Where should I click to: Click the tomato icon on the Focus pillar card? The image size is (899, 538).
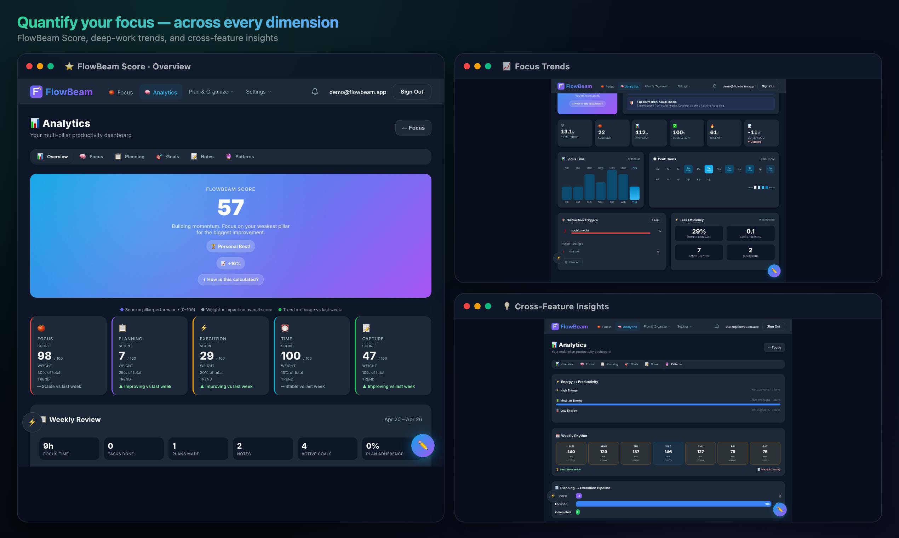pyautogui.click(x=41, y=328)
